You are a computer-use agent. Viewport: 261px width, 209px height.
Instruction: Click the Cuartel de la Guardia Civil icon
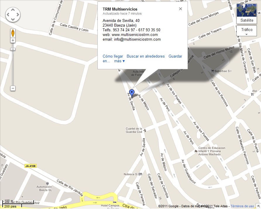[145, 130]
